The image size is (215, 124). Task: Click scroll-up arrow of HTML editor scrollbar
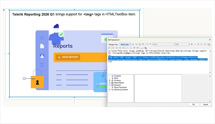click(x=210, y=51)
